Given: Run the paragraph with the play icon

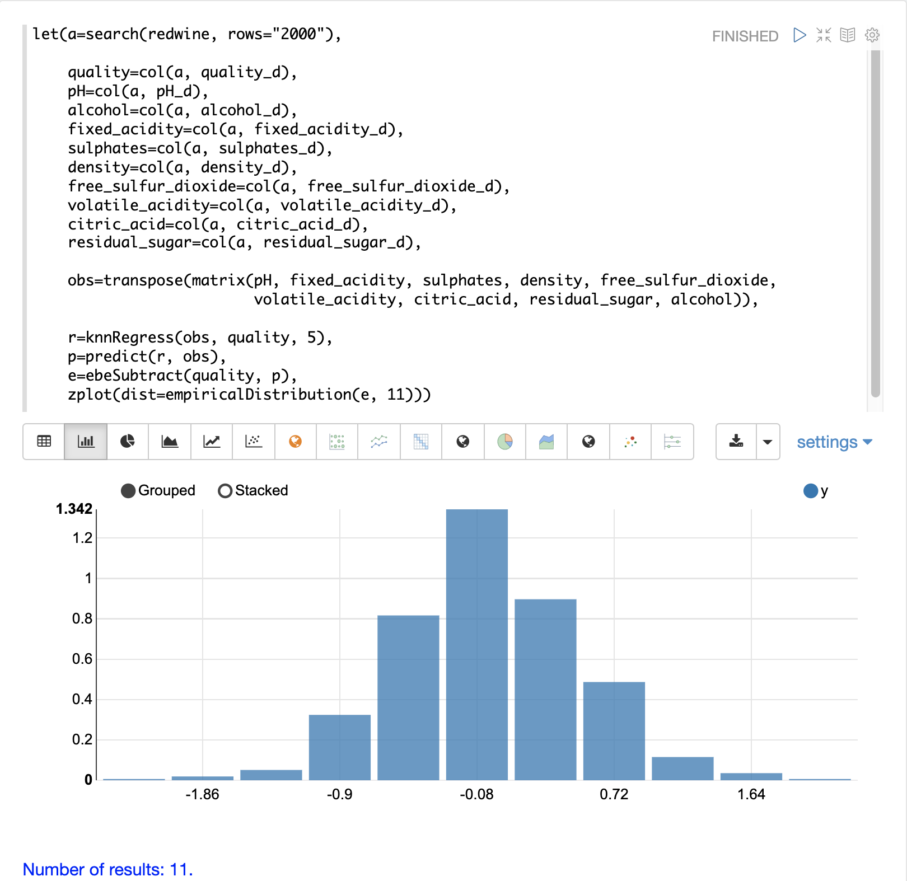Looking at the screenshot, I should (800, 35).
